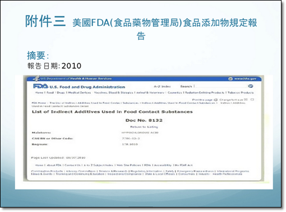Click U.S. Food and Drug Administration title

(x=87, y=87)
